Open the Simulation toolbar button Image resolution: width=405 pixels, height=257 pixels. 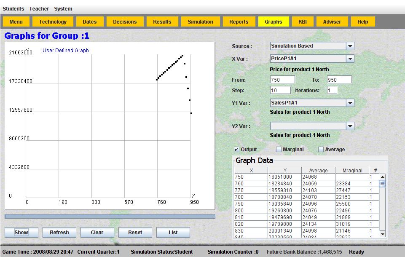point(200,22)
